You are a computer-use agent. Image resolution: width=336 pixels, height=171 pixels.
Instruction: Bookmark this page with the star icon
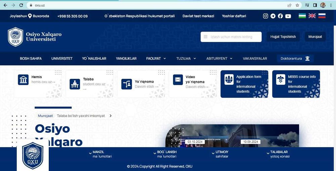[297, 5]
